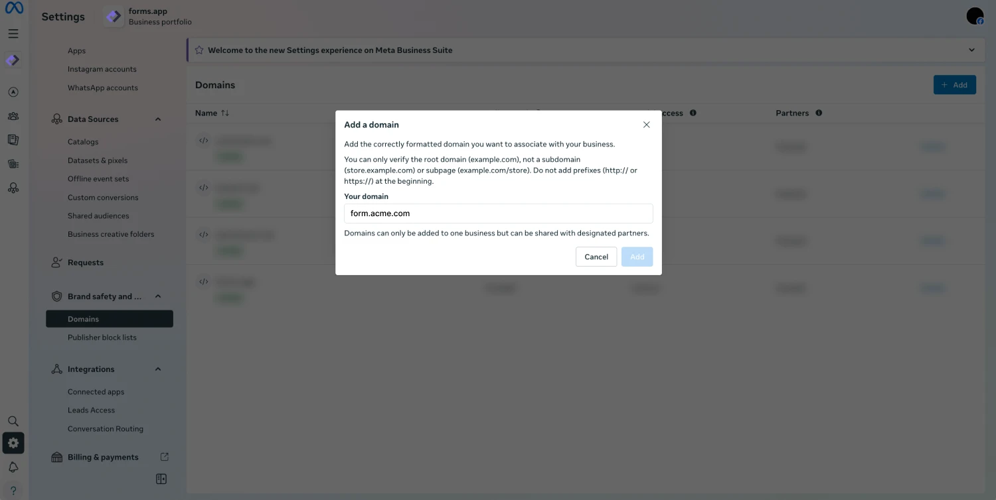Click the highlighted Settings gear icon

(13, 443)
